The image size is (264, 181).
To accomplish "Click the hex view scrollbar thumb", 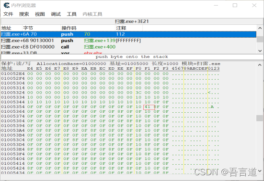I will coord(260,118).
